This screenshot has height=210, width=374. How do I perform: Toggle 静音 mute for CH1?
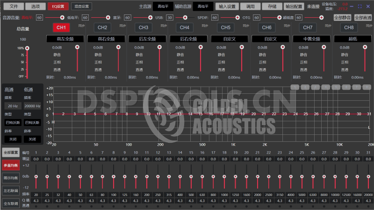57,55
